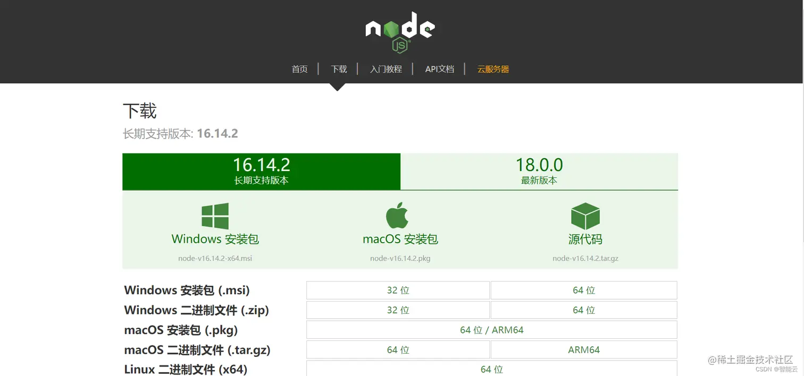Screen dimensions: 804x376
Task: Click node-v16.14.2.pkg filename text
Action: [400, 259]
